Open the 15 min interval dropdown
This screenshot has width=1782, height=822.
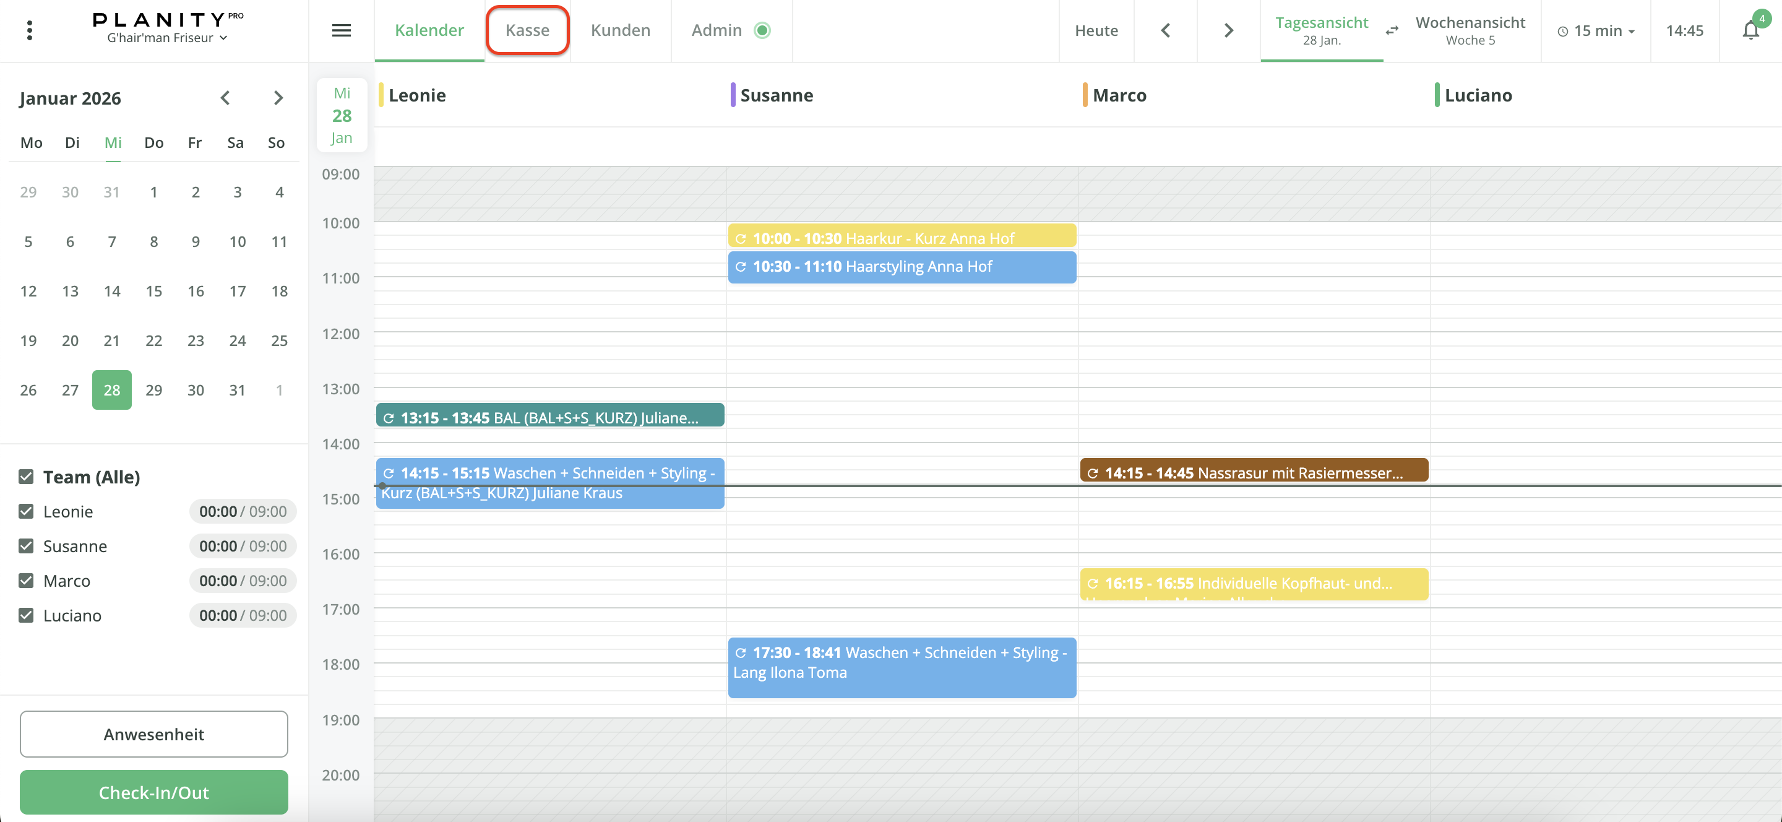click(x=1596, y=30)
